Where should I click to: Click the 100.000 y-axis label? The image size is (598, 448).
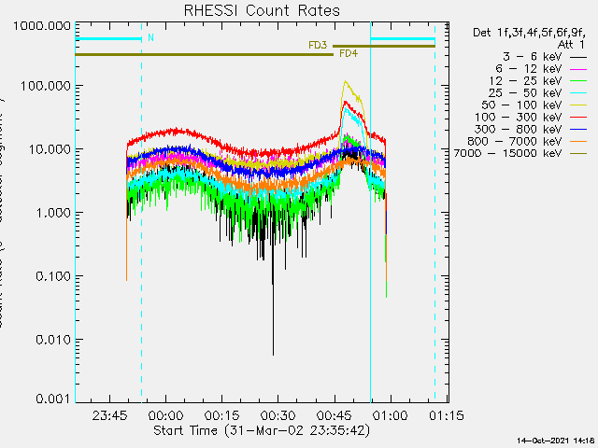pos(46,86)
